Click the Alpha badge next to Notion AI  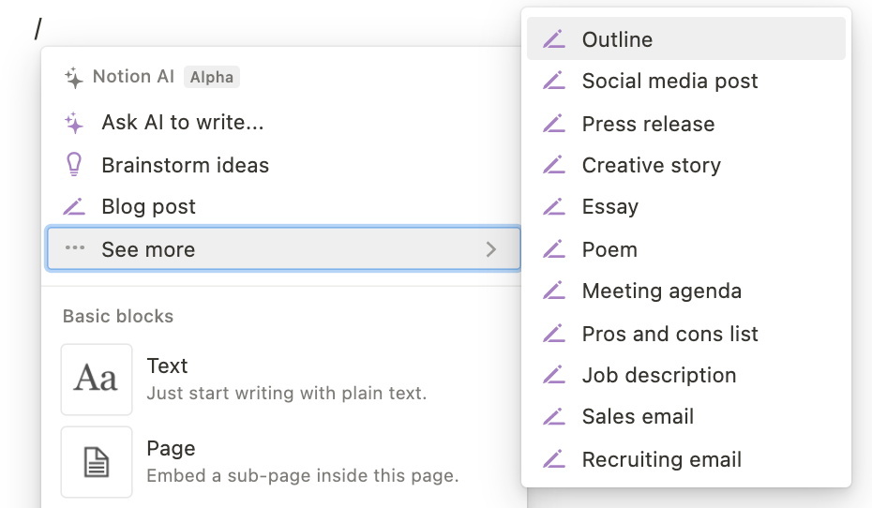(x=211, y=77)
